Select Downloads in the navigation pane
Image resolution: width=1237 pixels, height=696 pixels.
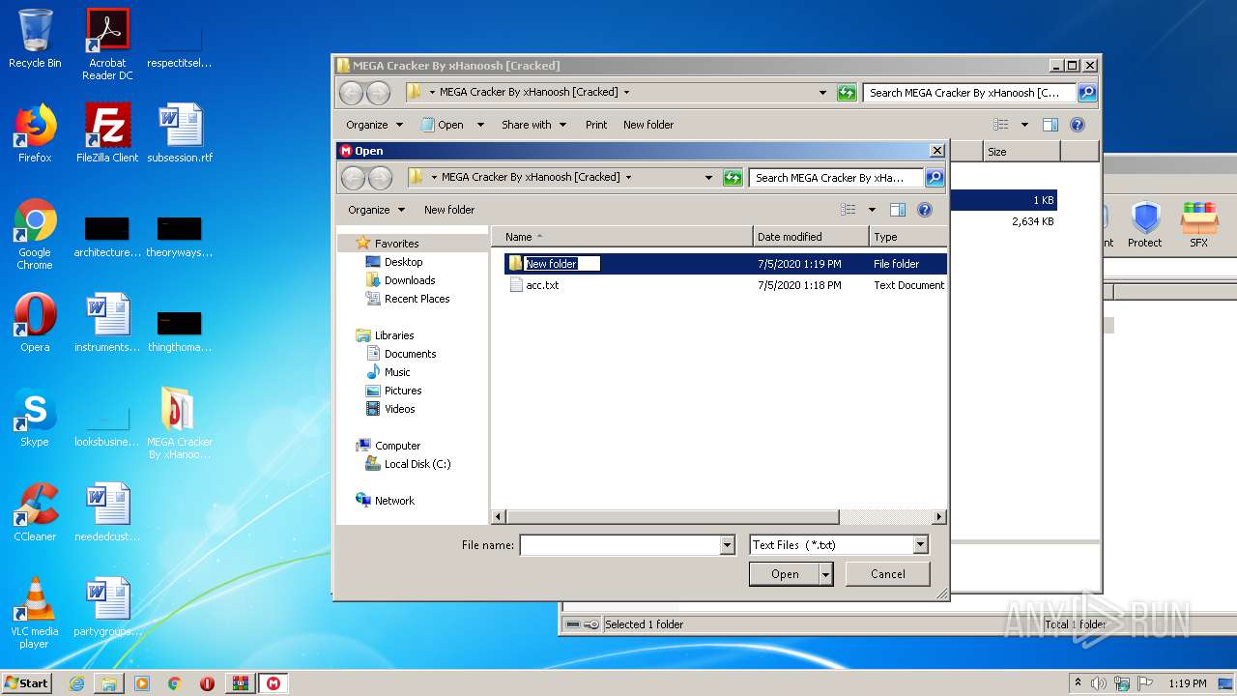click(410, 280)
